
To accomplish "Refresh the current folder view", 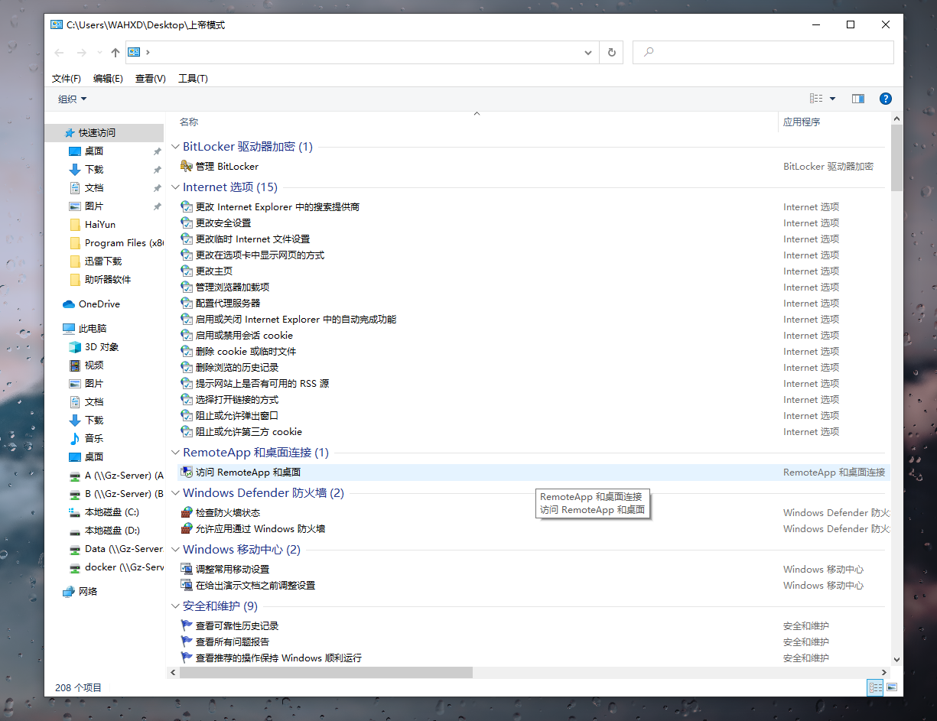I will click(x=610, y=52).
